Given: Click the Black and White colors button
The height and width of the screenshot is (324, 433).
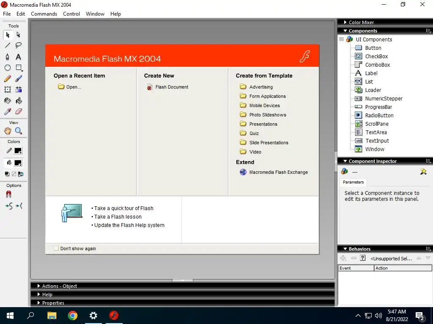Looking at the screenshot, I should point(7,174).
